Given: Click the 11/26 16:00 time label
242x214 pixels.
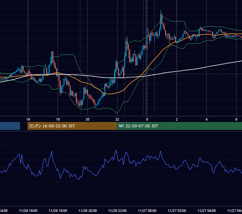Looking at the screenshot, I should tap(28, 210).
